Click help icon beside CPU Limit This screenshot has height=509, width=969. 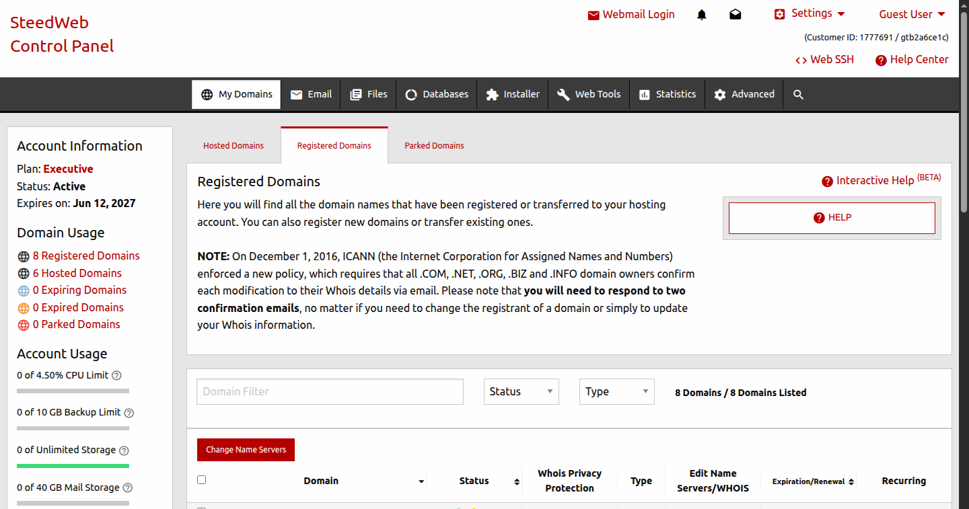116,376
